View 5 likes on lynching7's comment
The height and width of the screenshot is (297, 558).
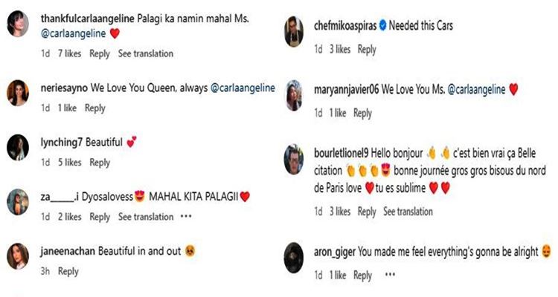tap(70, 163)
